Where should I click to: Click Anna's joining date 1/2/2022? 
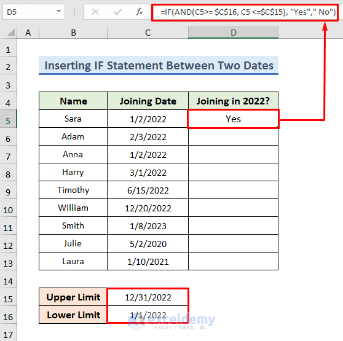coord(148,155)
